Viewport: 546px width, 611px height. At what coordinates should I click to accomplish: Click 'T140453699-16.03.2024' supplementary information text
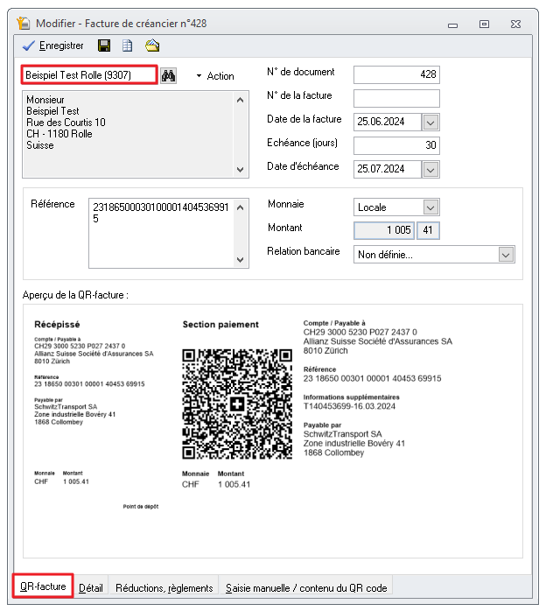[x=349, y=406]
